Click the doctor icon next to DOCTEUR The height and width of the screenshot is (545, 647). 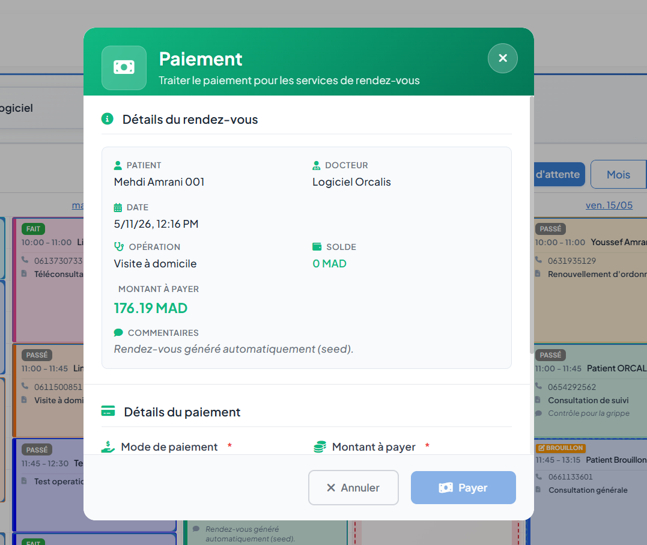tap(317, 165)
